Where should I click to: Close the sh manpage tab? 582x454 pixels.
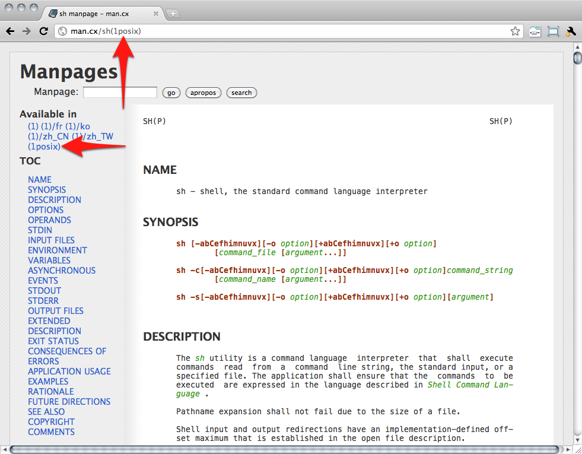point(155,13)
